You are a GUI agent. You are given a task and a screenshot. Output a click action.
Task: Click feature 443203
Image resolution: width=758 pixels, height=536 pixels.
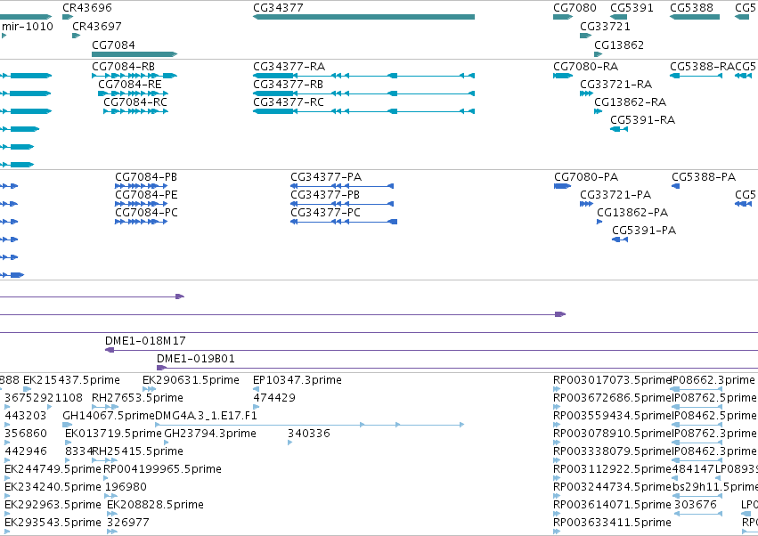[26, 416]
